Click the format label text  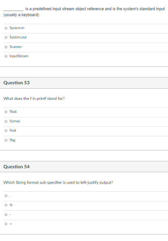[x=15, y=121]
